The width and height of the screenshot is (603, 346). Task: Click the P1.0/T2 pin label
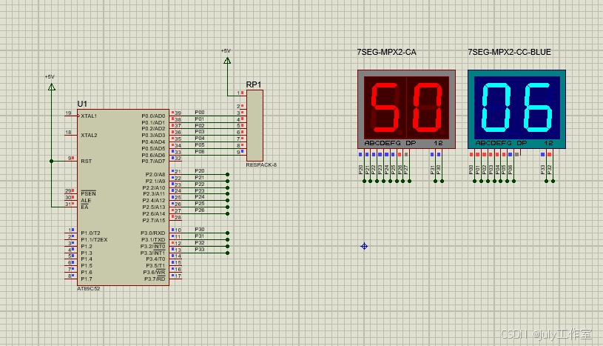(90, 233)
